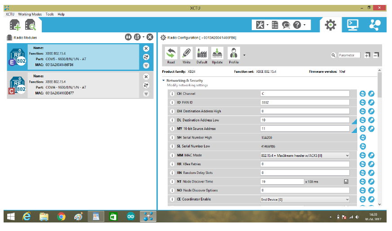Open the feedback chat icon
This screenshot has height=231, width=392.
(286, 25)
